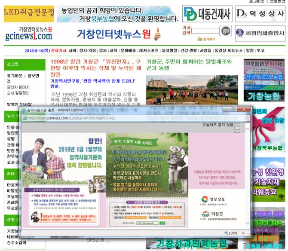Screen dimensions: 288x251
Task: Open the 거창사과원예농협 banner at the bottom
Action: tap(192, 244)
